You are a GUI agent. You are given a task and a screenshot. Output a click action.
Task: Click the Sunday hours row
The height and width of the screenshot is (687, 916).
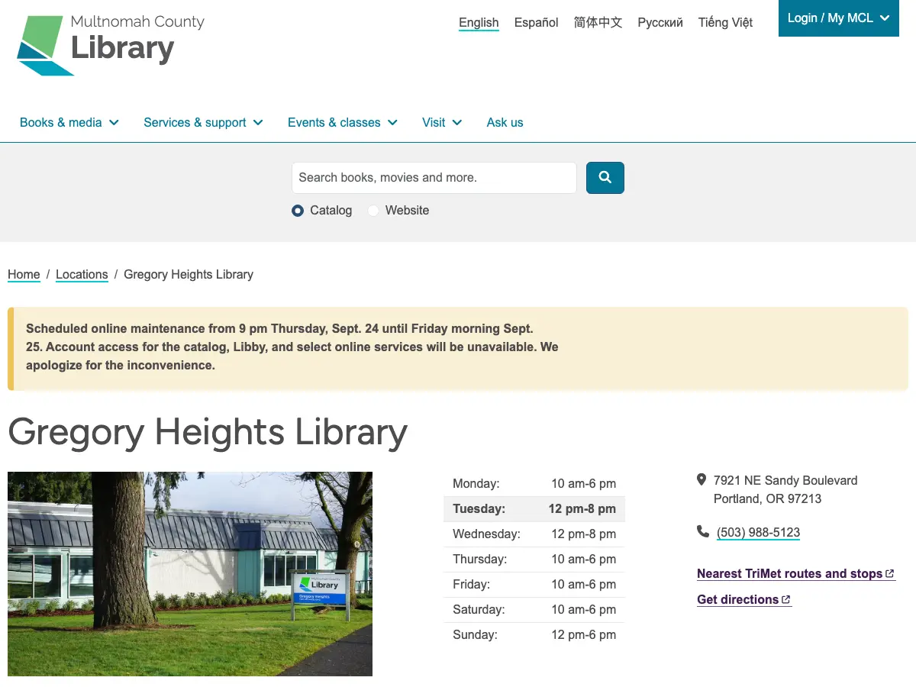[534, 635]
